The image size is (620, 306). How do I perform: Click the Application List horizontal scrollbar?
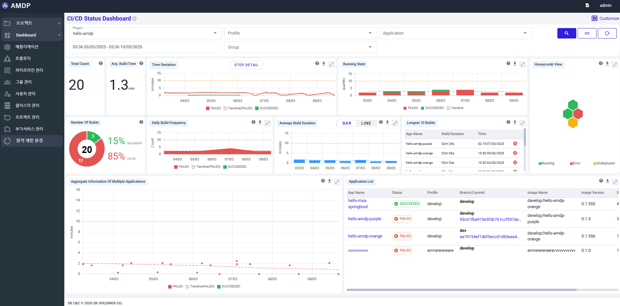click(x=461, y=290)
